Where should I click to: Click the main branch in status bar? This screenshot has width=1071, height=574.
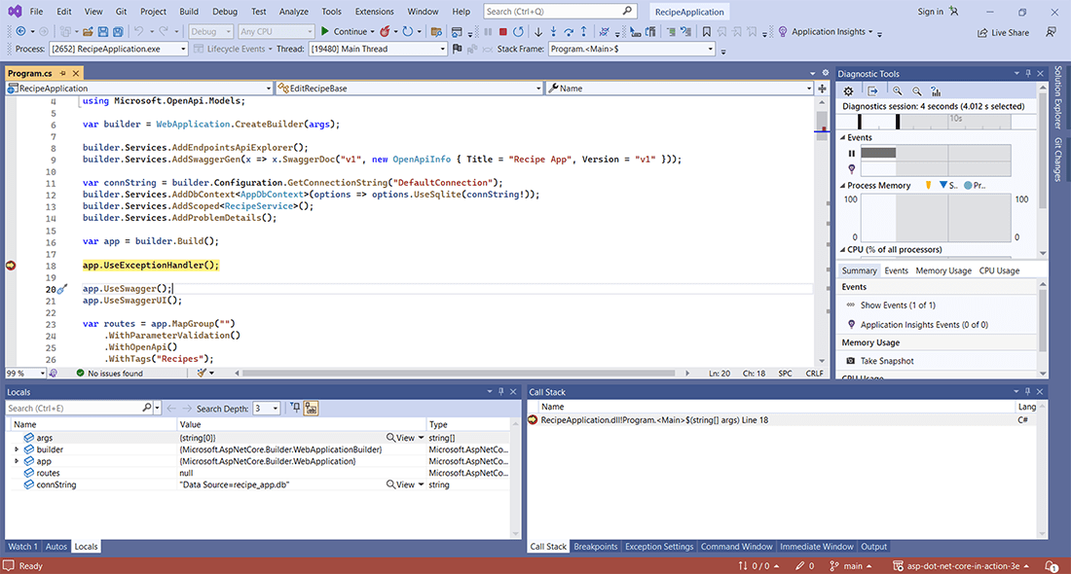[x=850, y=566]
